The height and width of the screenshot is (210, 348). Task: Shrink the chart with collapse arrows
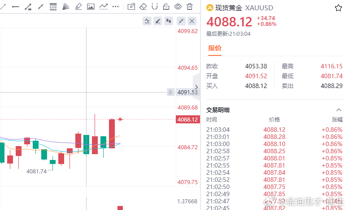click(181, 21)
